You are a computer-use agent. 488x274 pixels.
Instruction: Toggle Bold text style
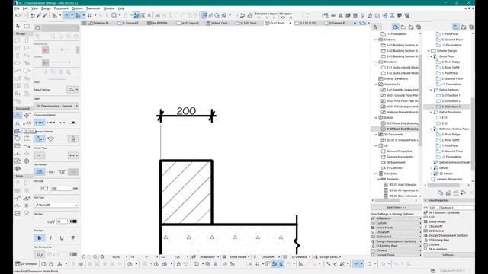pos(40,238)
